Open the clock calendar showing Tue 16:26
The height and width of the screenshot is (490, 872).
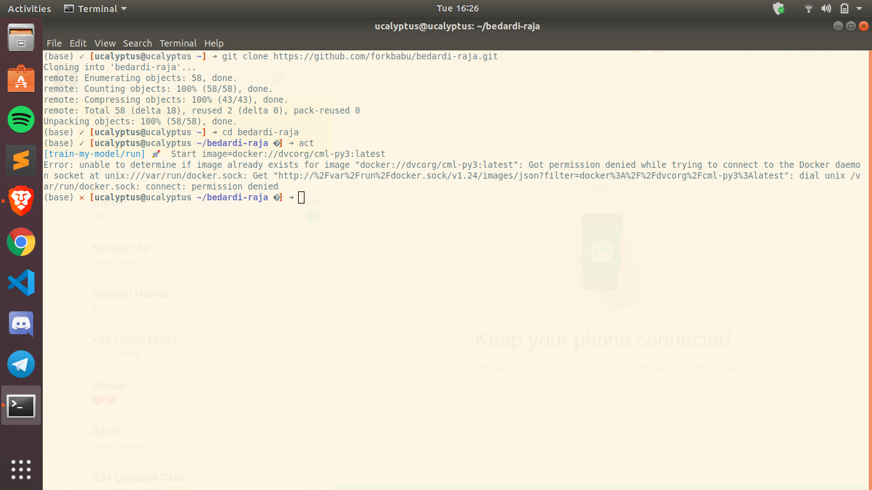pyautogui.click(x=458, y=8)
